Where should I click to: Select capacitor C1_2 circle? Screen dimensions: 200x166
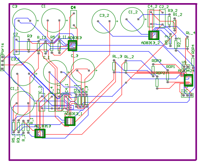132,19
